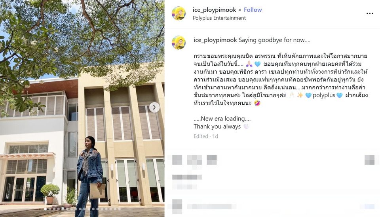Follow the ice_ploypimook account
Screen dimensions: 380x217
pos(253,10)
